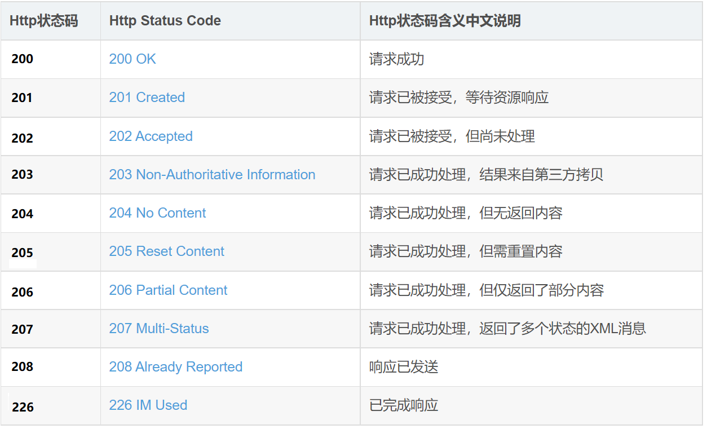The height and width of the screenshot is (429, 707).
Task: Click the 207 Multi-Status link
Action: click(159, 329)
